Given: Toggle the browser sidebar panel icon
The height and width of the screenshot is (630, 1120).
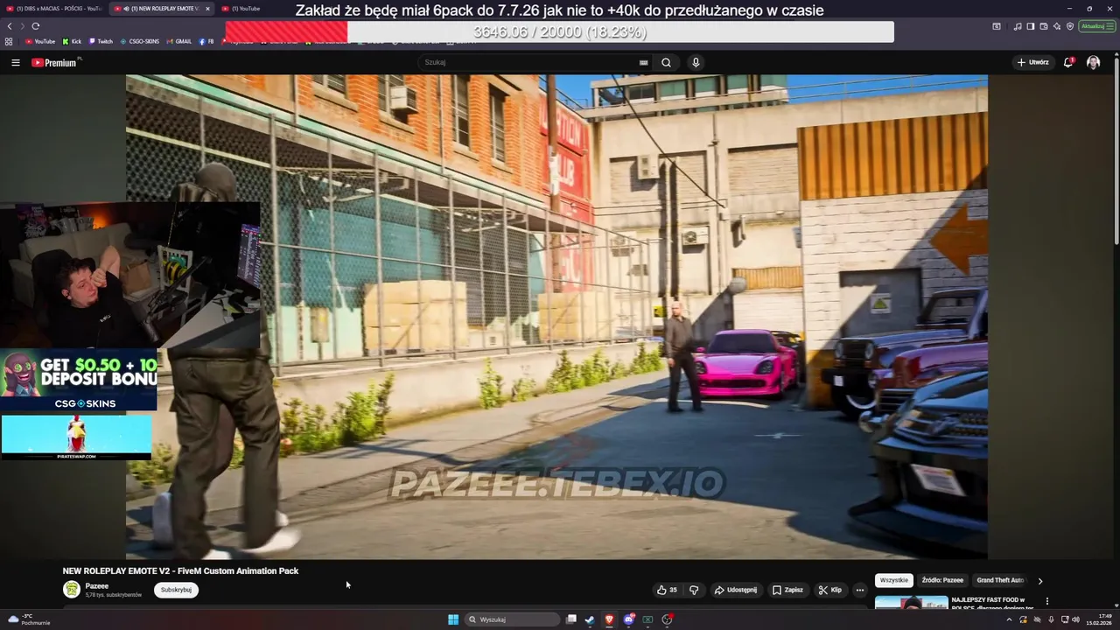Looking at the screenshot, I should tap(1031, 26).
